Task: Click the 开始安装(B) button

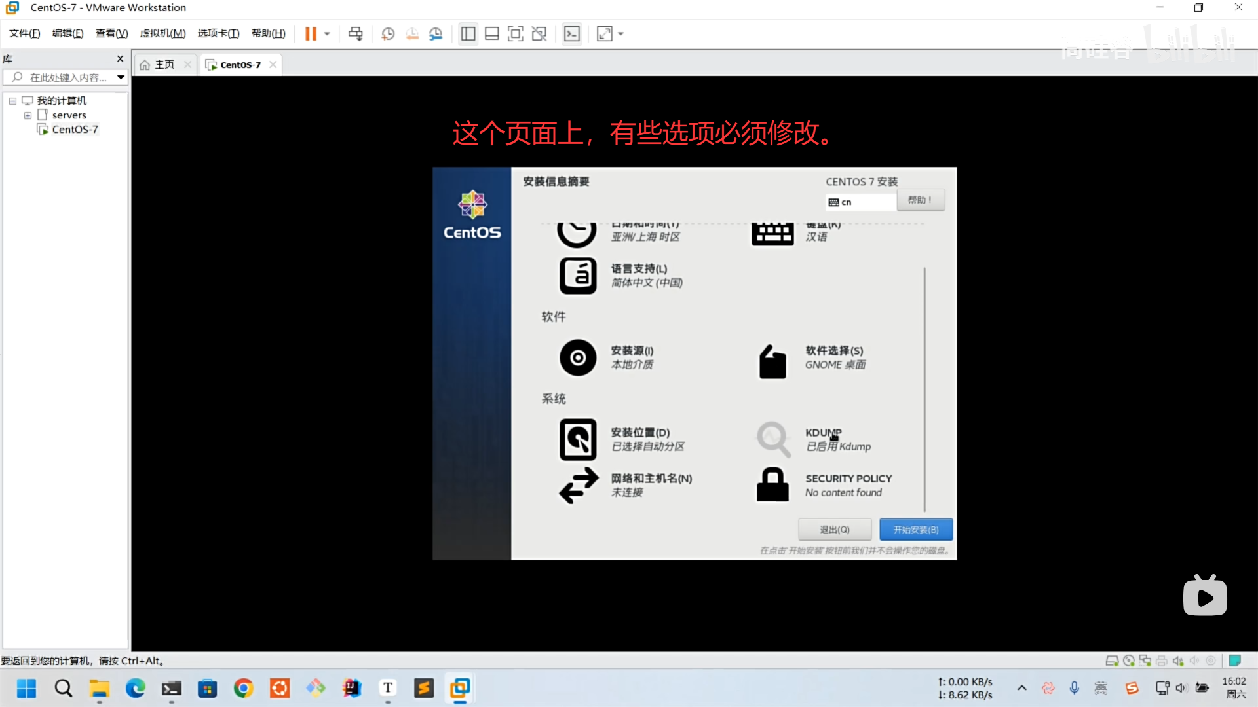Action: click(x=915, y=530)
